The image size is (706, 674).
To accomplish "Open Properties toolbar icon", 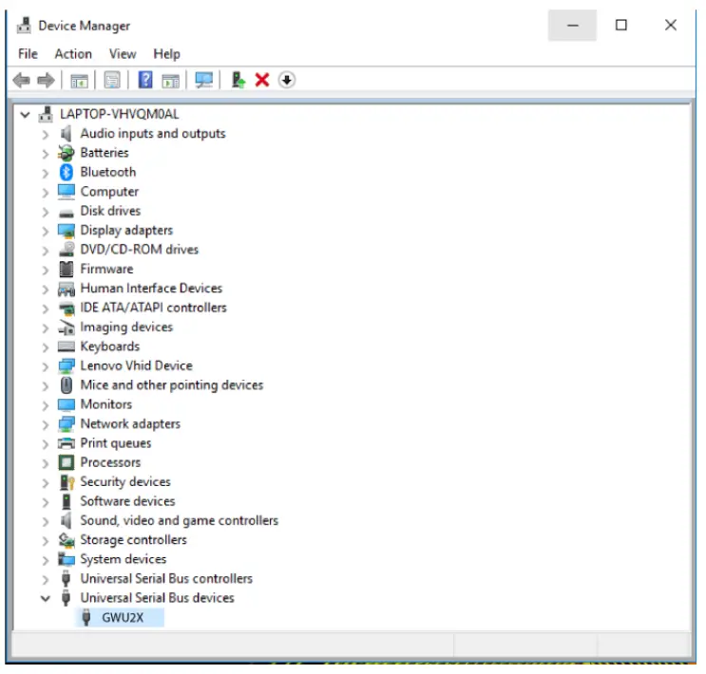I will [x=112, y=81].
